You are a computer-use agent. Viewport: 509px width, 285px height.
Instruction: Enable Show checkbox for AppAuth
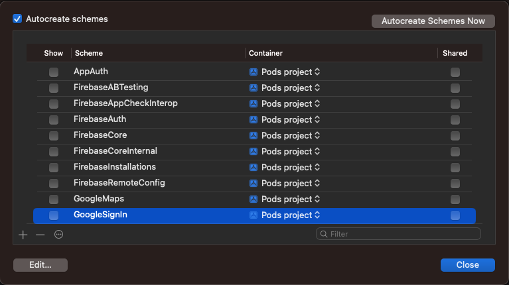54,72
